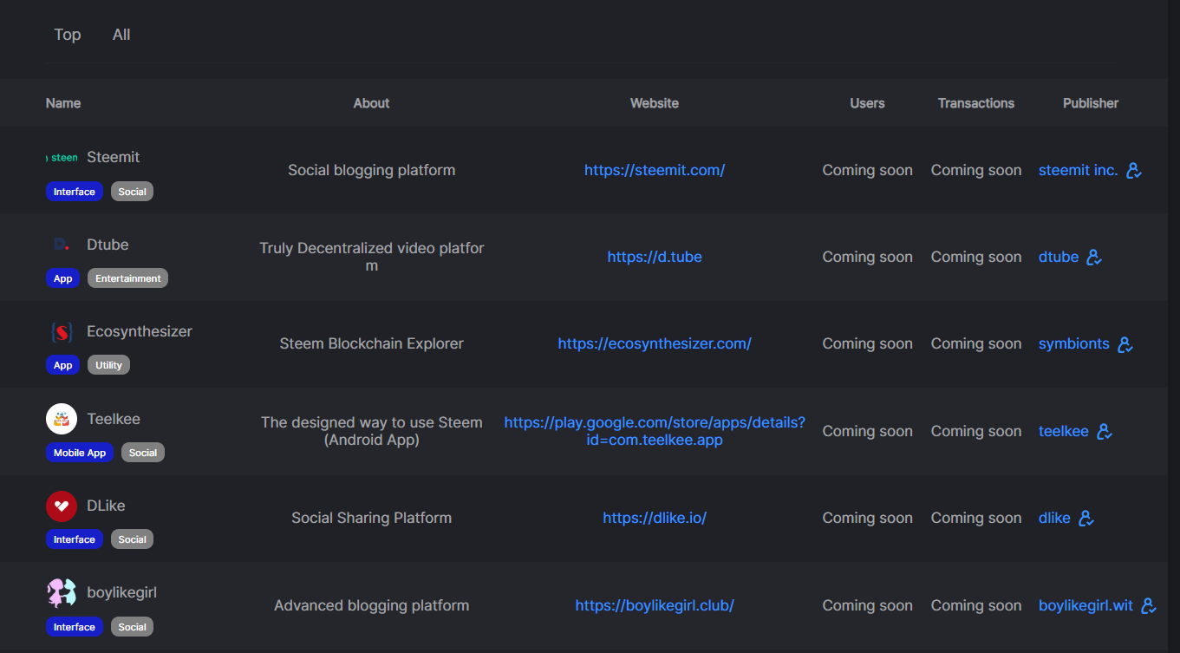Click the Transactions column header
The height and width of the screenshot is (653, 1180).
976,103
